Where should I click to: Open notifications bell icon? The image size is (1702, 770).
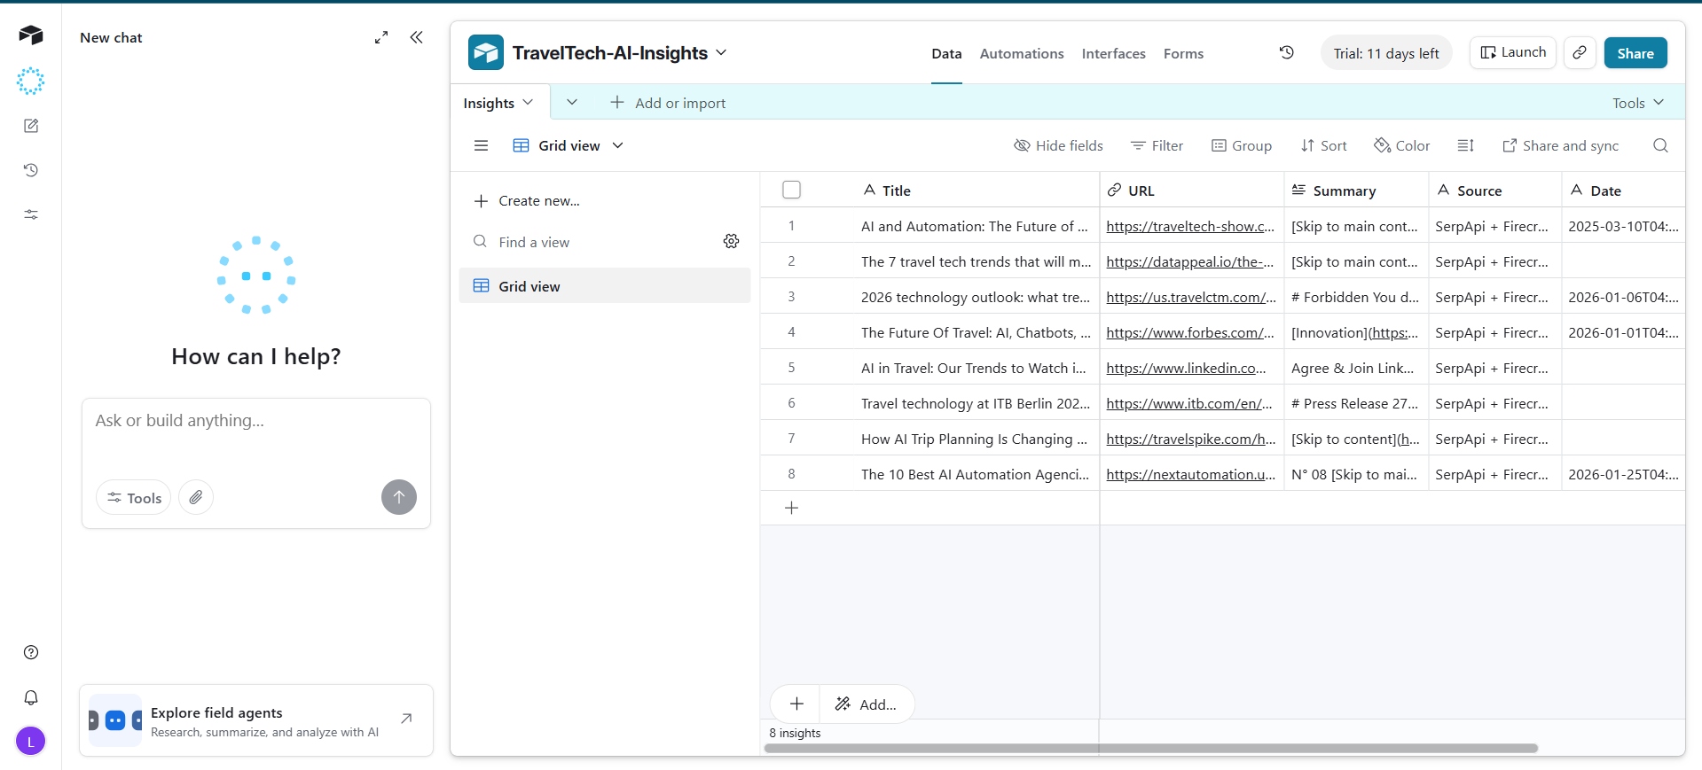31,697
